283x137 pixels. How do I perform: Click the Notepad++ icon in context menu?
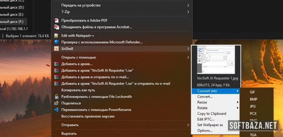pos(56,35)
